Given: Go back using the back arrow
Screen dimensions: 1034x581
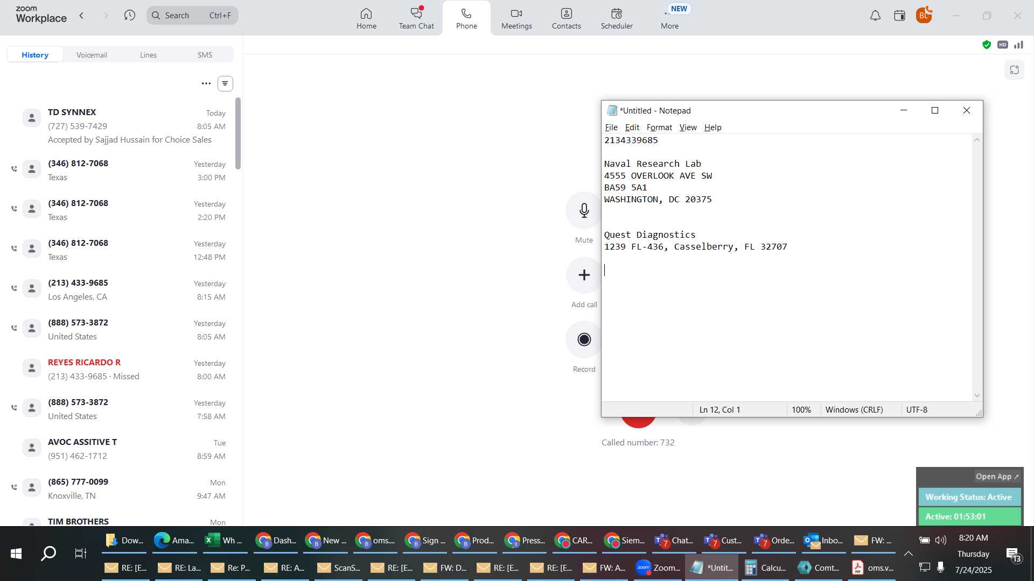Looking at the screenshot, I should pyautogui.click(x=81, y=16).
